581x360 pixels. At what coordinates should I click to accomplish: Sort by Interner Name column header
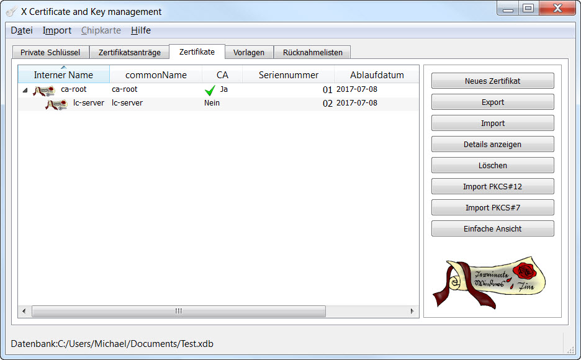pos(63,75)
